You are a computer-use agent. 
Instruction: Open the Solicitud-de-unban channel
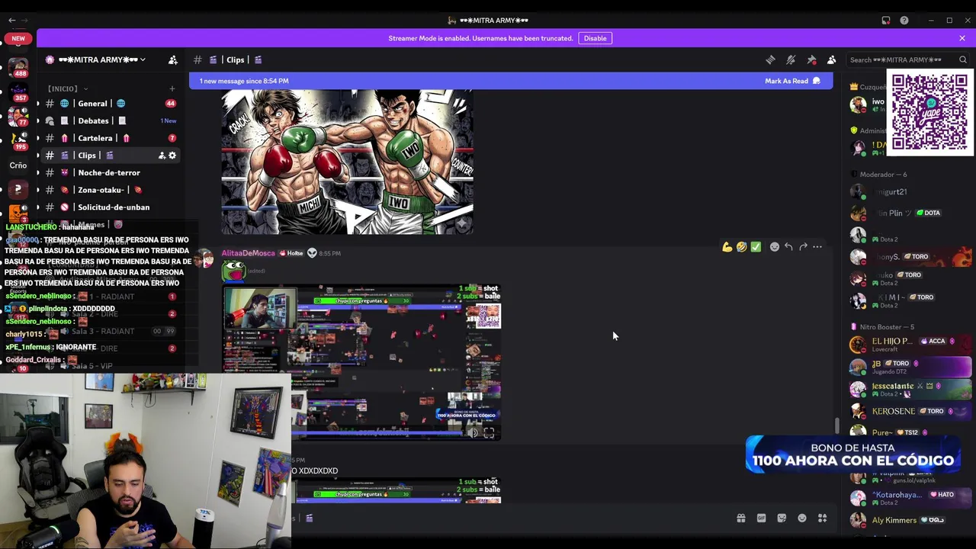click(x=111, y=207)
